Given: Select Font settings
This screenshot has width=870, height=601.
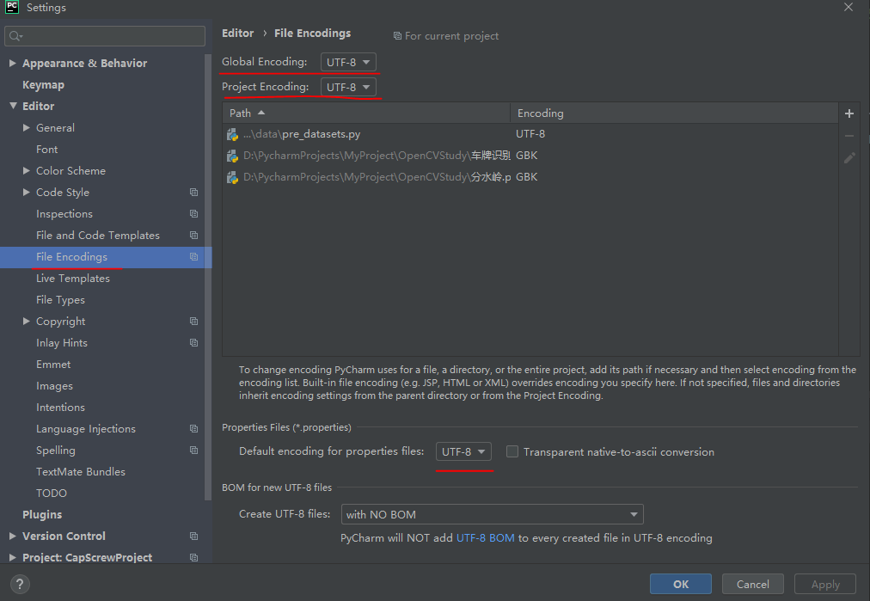Looking at the screenshot, I should [x=46, y=150].
